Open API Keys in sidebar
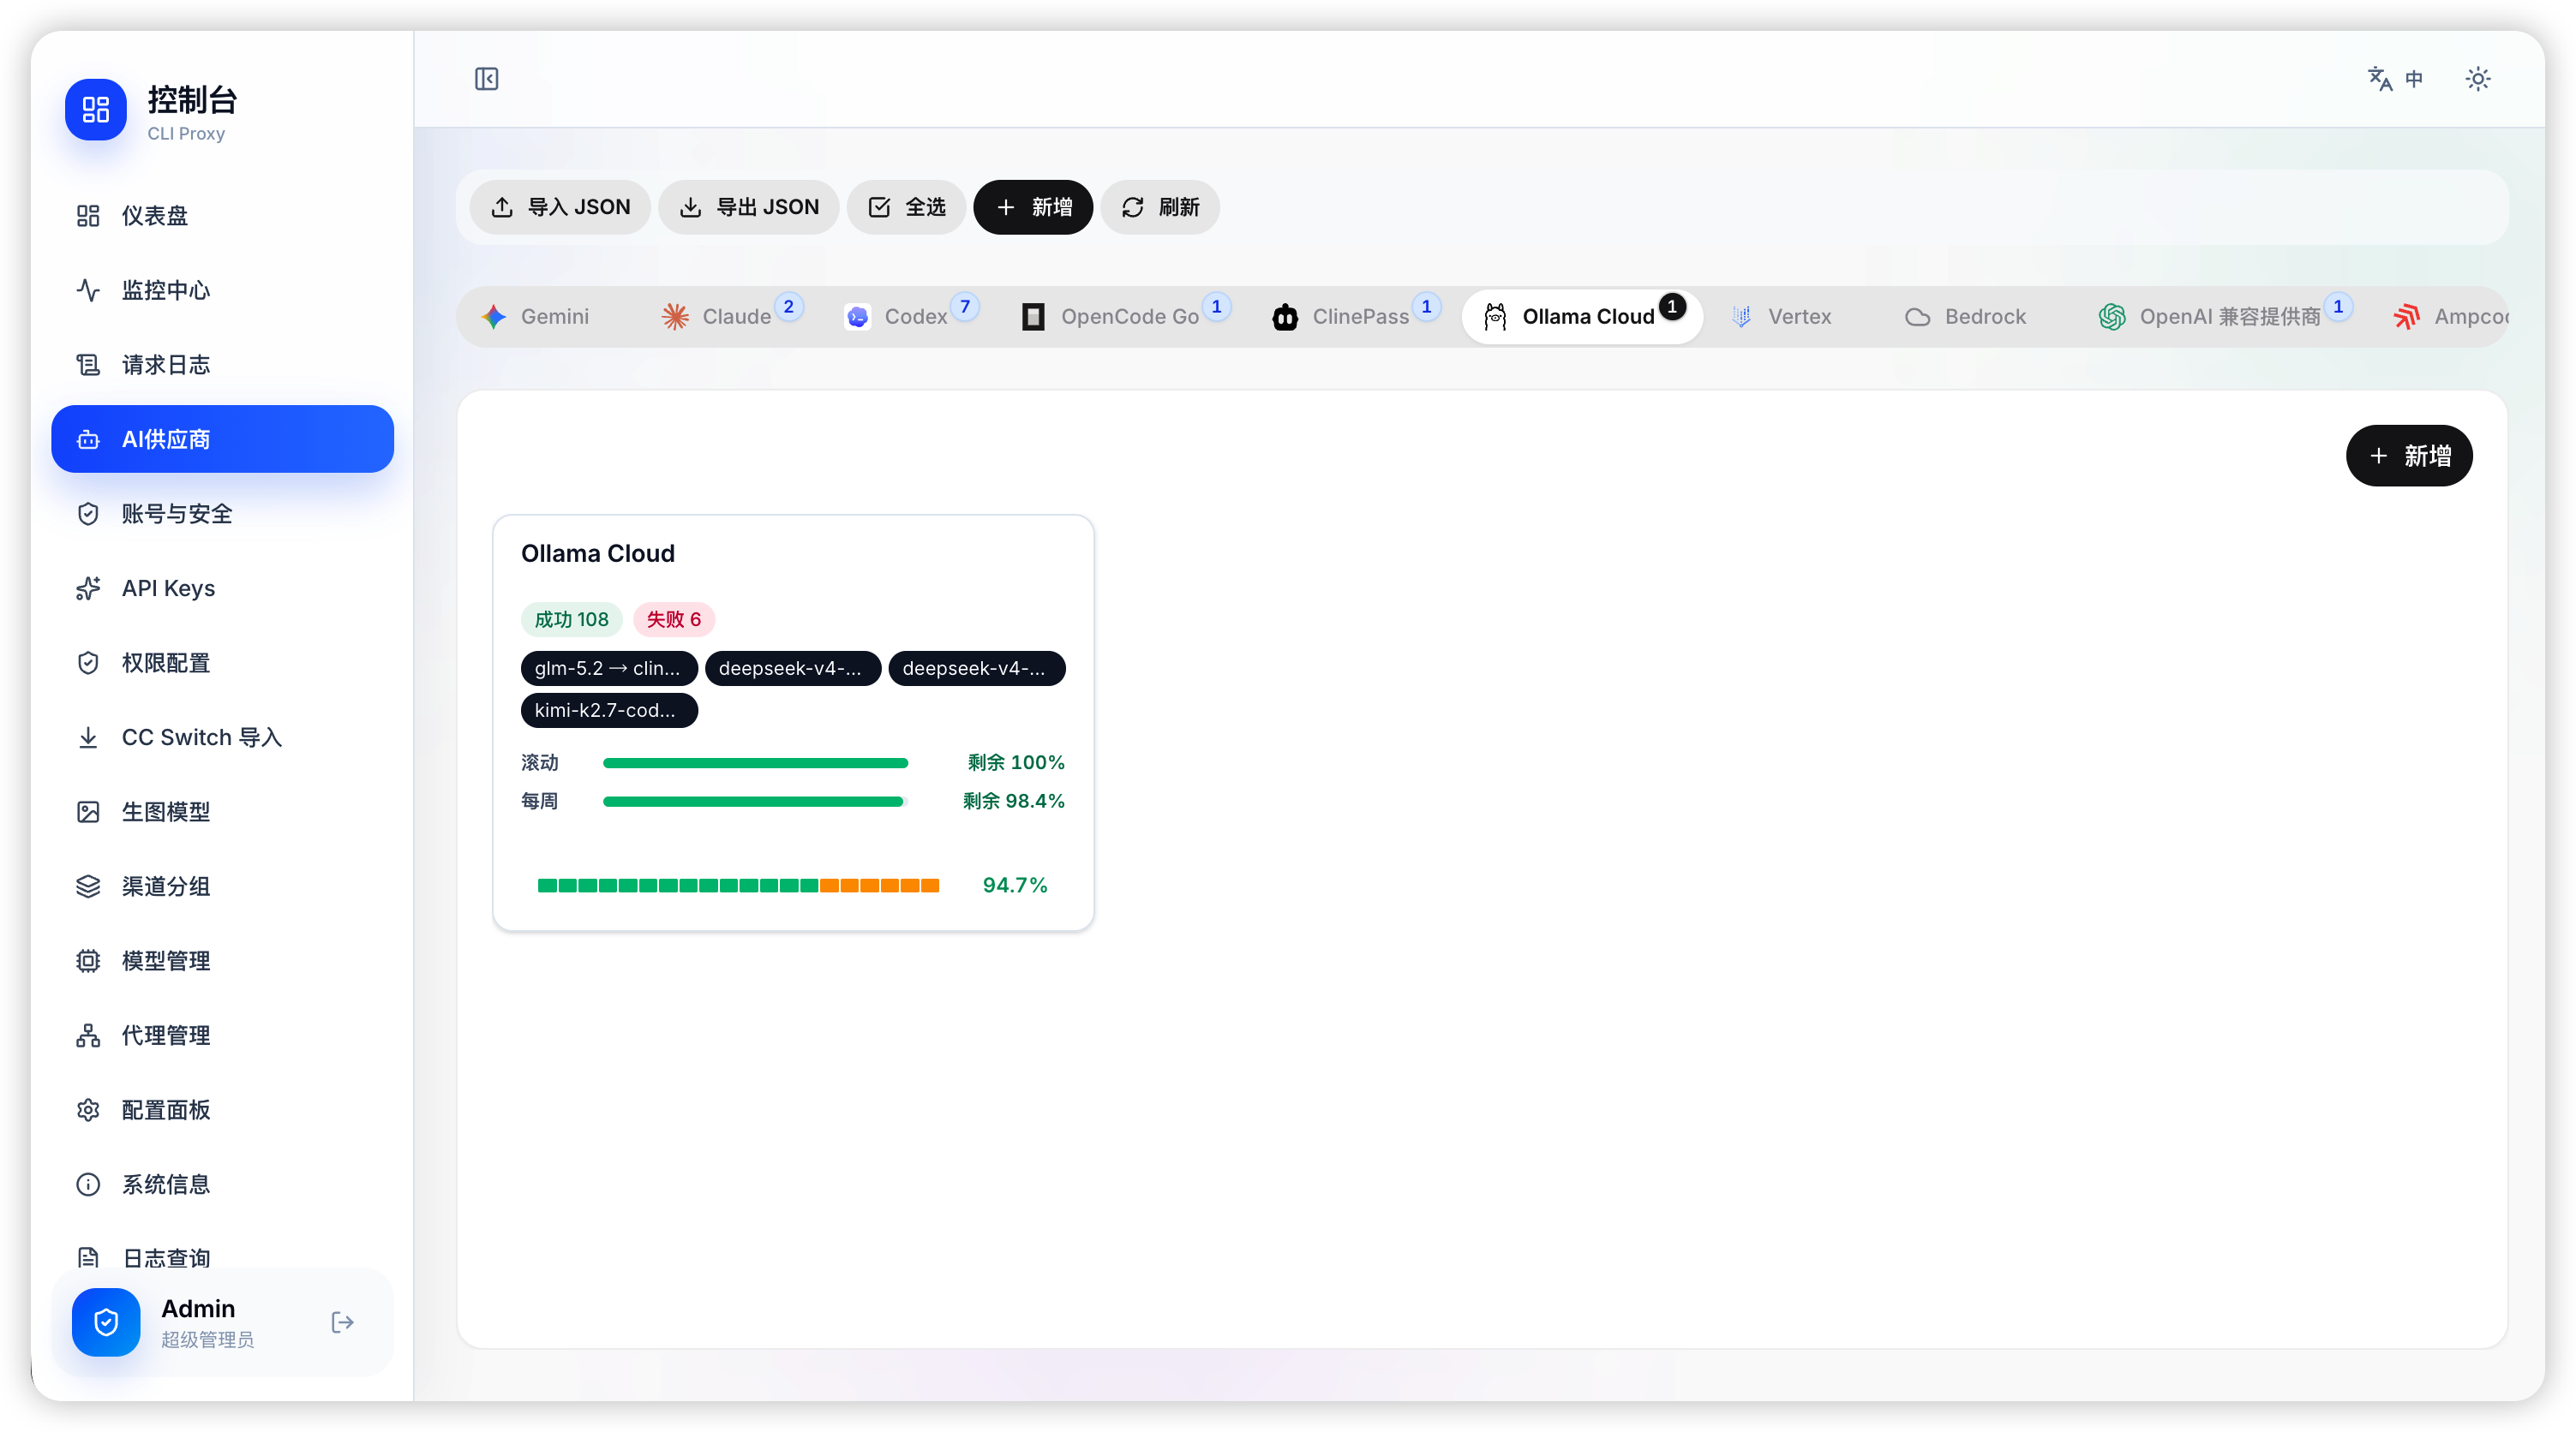This screenshot has width=2576, height=1432. tap(222, 588)
